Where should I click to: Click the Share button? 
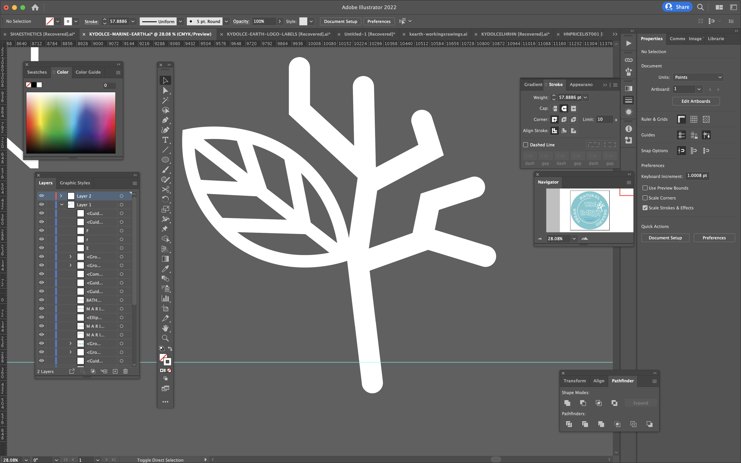click(677, 7)
